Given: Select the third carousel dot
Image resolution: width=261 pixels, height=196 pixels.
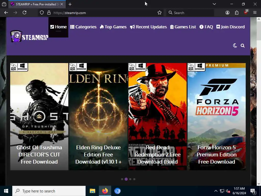Looking at the screenshot, I should coord(130,179).
